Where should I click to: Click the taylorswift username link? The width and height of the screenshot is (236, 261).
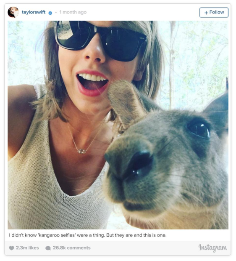34,12
